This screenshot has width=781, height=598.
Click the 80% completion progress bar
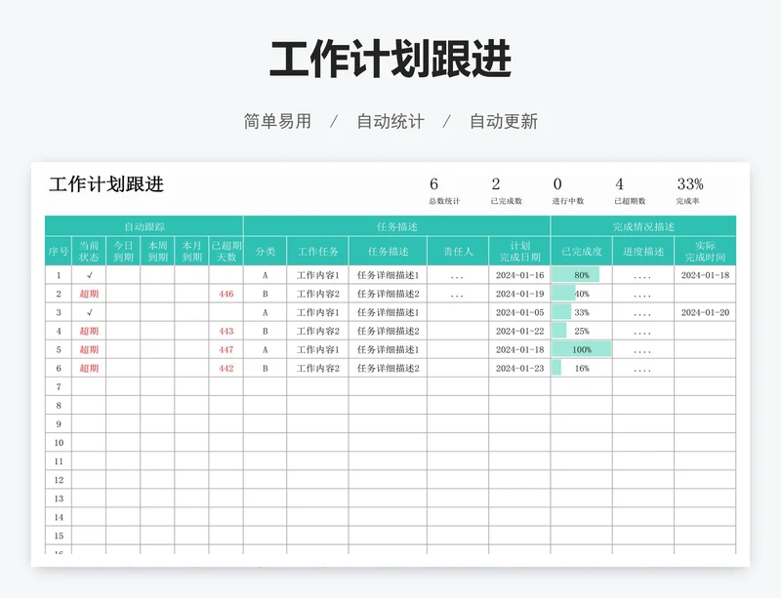(x=575, y=275)
